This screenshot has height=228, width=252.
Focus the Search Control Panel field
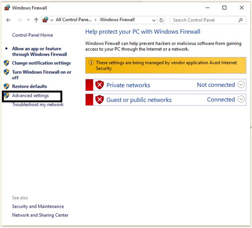[207, 20]
